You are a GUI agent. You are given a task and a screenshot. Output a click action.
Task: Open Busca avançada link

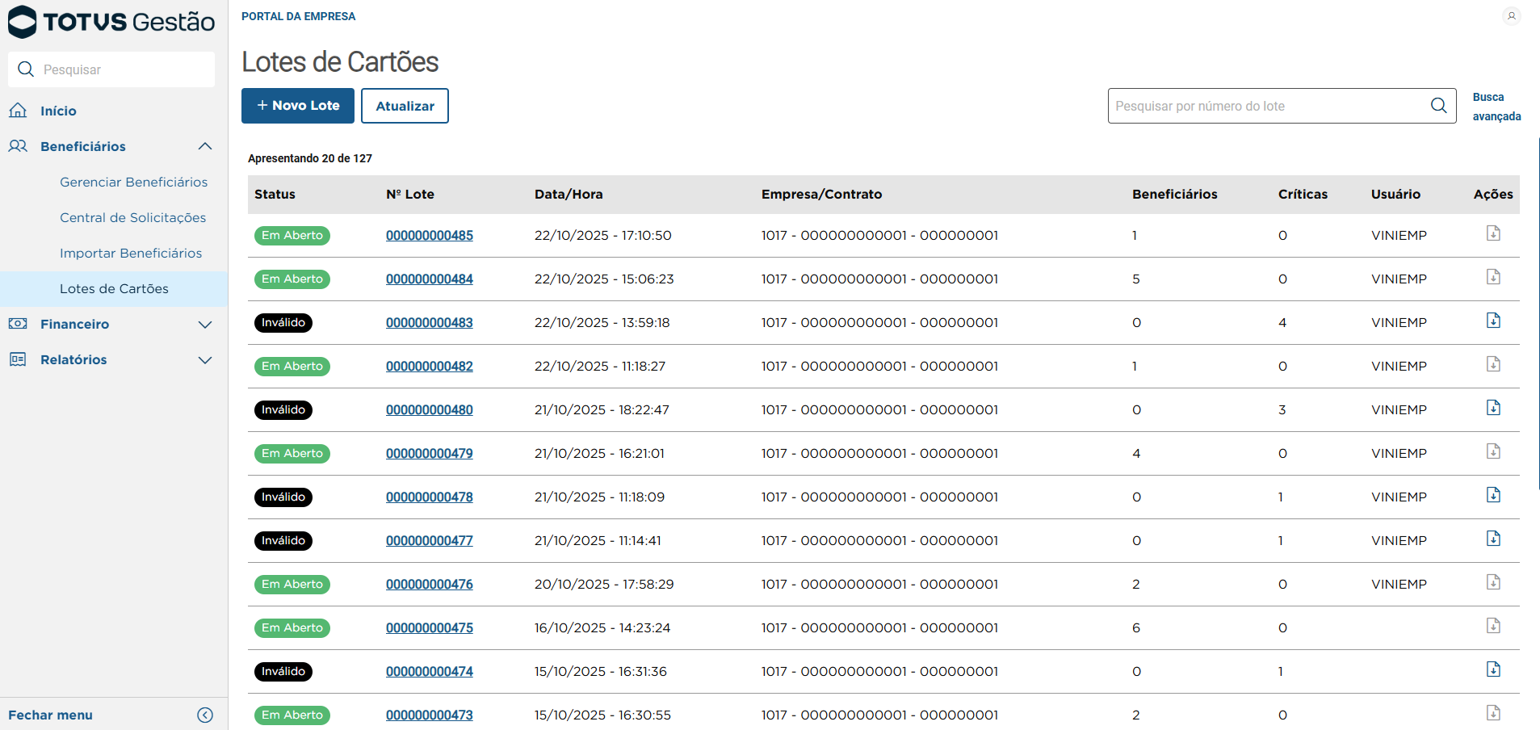coord(1496,107)
